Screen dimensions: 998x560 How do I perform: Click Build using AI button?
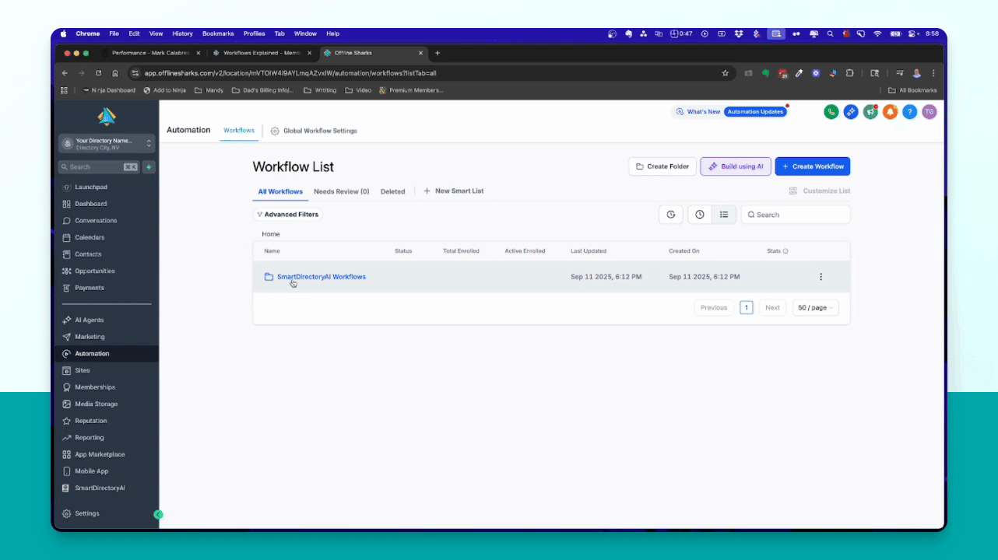736,166
